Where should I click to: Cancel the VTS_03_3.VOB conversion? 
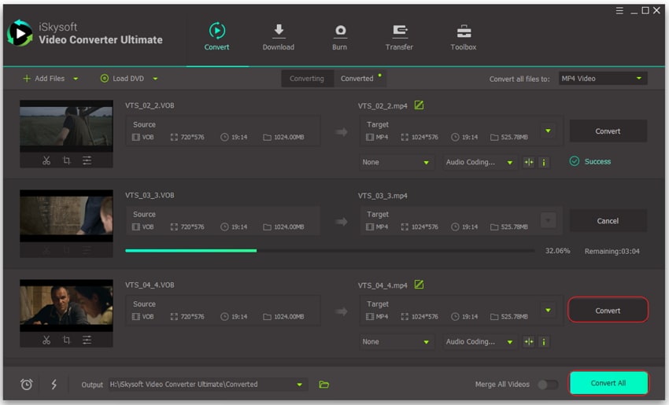point(608,221)
